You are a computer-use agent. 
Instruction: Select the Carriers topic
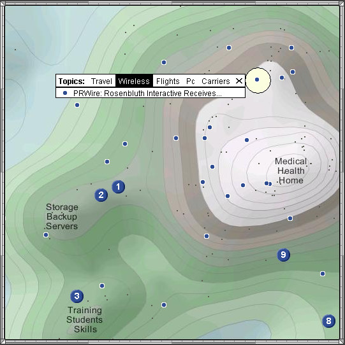[216, 81]
